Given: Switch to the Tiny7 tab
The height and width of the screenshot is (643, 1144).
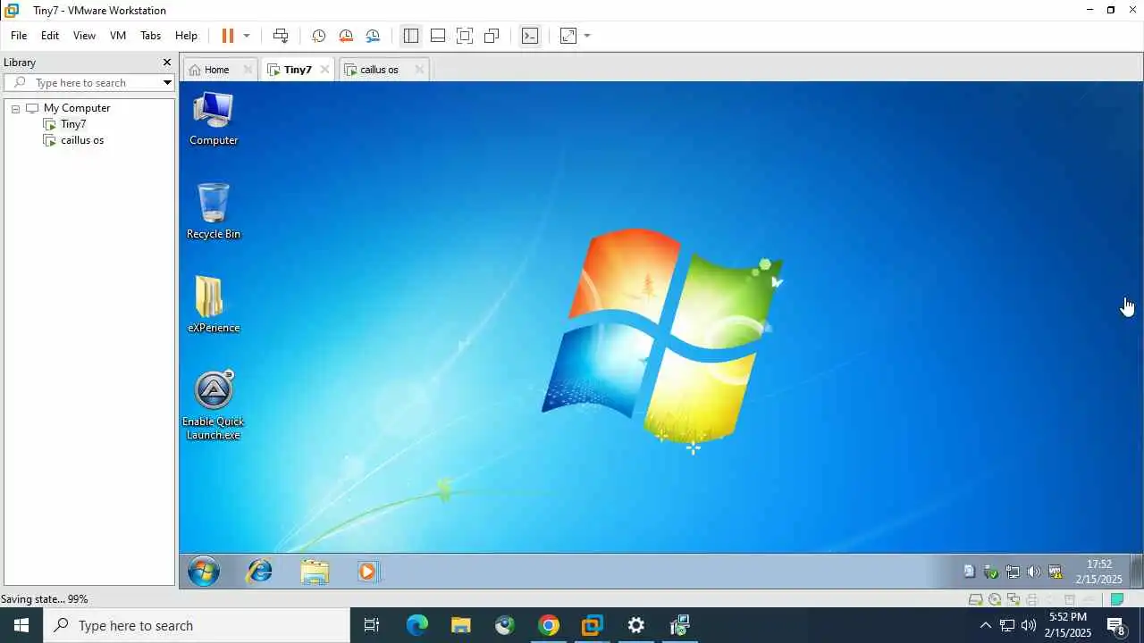Looking at the screenshot, I should [298, 70].
